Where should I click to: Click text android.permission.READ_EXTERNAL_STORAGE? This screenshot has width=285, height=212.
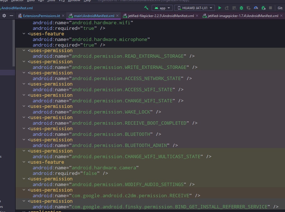(128, 56)
